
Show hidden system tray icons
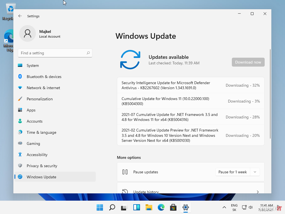(x=224, y=207)
